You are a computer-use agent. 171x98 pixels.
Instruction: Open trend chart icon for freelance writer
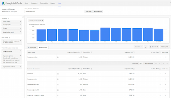tap(58, 79)
